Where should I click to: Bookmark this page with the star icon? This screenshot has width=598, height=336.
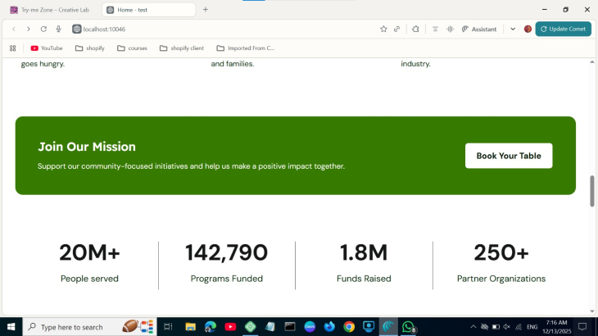click(383, 29)
